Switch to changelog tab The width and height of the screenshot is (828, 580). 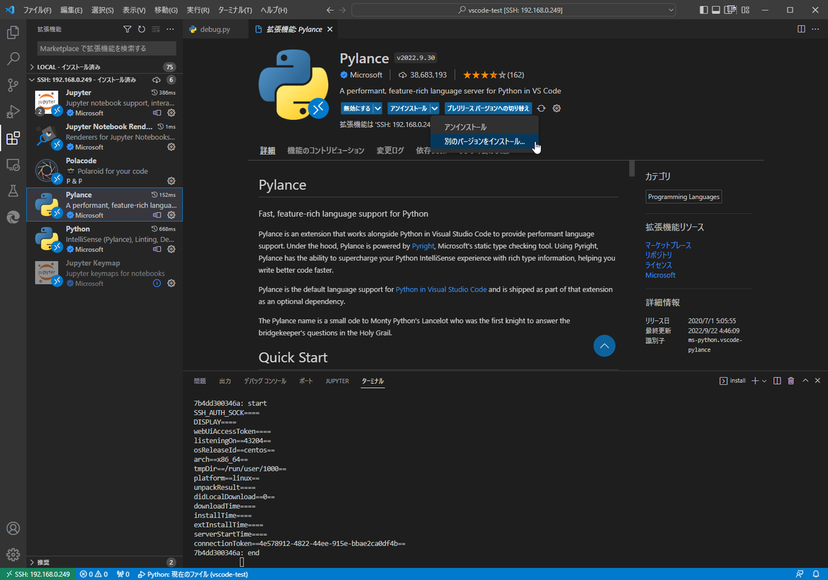pos(390,151)
